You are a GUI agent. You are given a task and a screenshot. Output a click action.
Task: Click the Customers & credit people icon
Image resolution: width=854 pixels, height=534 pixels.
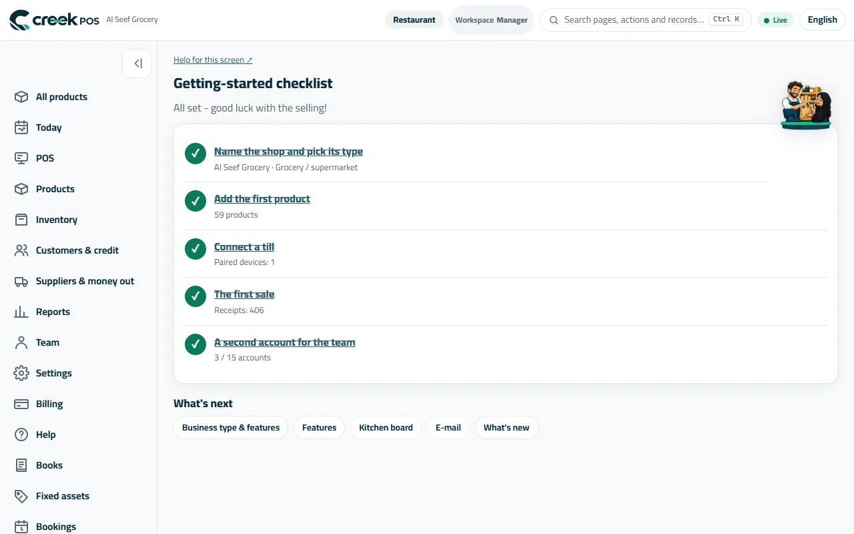pyautogui.click(x=21, y=250)
